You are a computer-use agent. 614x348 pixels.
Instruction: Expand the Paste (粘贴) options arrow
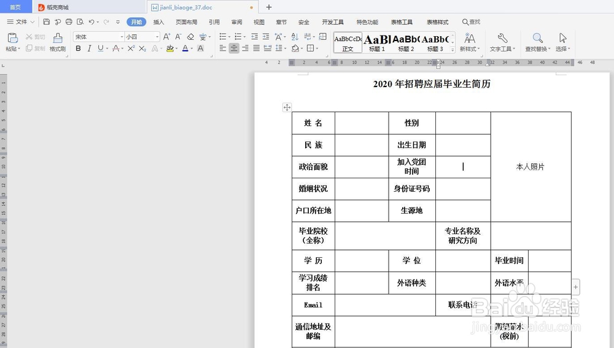click(x=19, y=49)
